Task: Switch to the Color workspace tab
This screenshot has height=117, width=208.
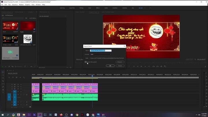Action: coord(90,8)
